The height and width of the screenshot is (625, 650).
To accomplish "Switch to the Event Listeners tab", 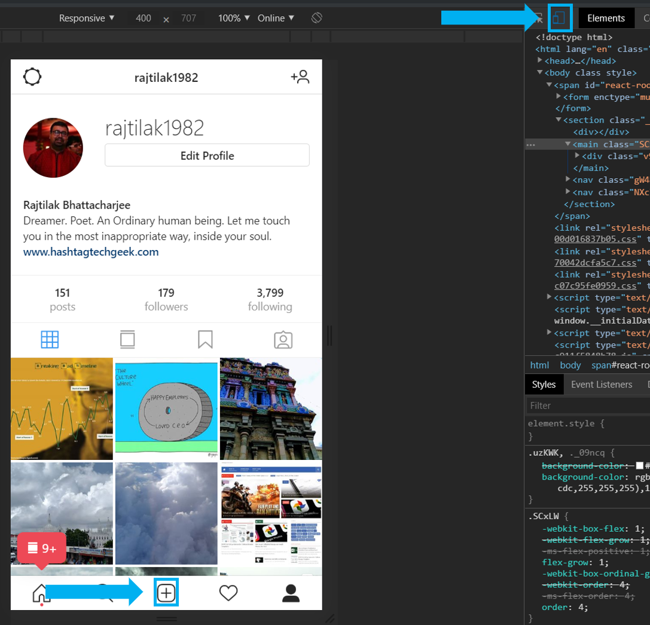I will (601, 384).
